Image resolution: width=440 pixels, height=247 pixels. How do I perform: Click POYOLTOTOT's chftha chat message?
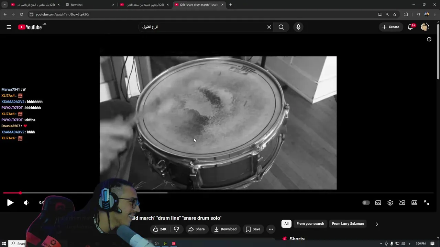[18, 120]
